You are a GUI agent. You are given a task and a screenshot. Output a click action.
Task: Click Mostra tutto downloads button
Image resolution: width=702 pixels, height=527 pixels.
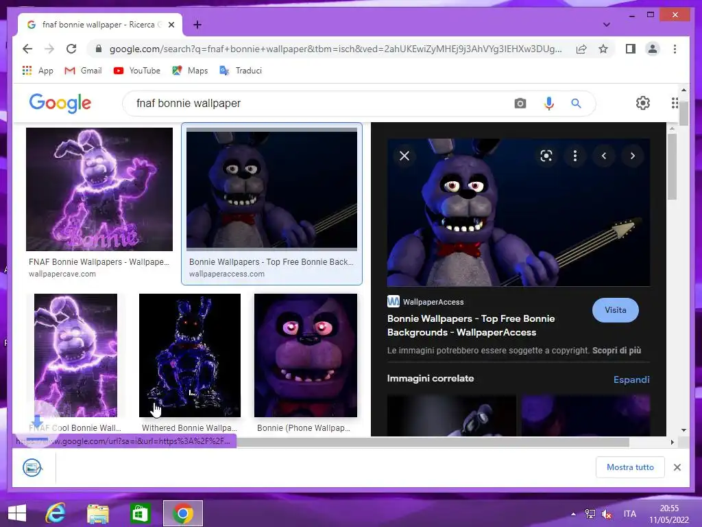630,467
